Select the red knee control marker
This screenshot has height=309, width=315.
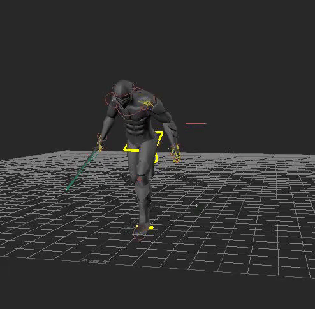point(140,179)
